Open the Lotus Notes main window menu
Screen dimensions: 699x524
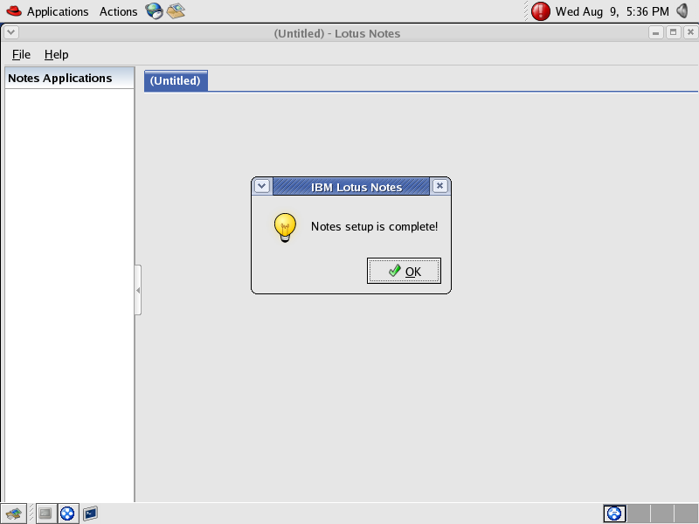tap(11, 32)
